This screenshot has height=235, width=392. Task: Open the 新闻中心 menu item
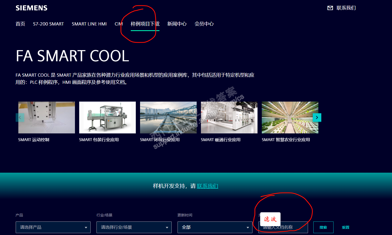tap(177, 24)
